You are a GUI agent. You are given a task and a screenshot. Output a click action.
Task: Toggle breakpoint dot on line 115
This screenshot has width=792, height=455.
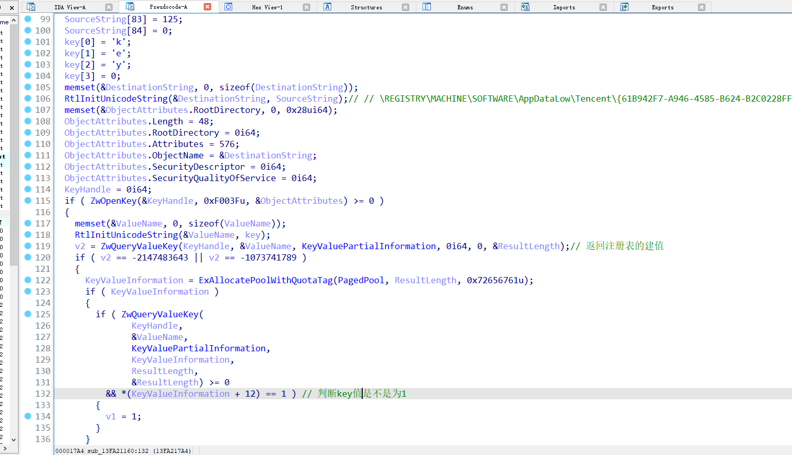(28, 200)
